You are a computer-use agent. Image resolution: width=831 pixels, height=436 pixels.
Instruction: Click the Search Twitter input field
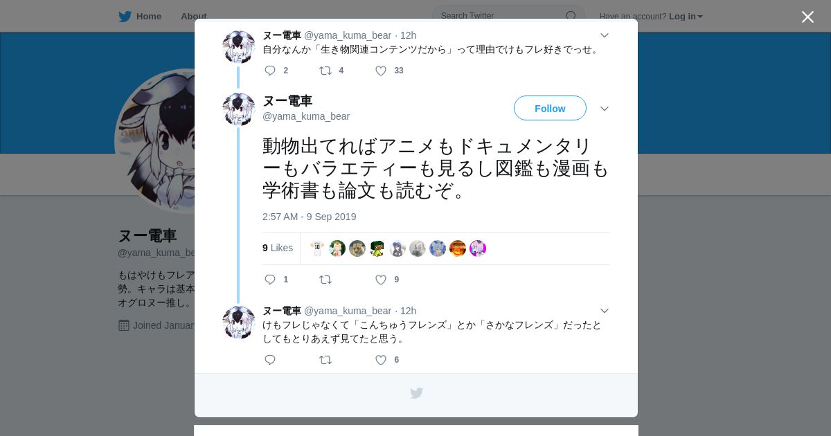pos(501,16)
